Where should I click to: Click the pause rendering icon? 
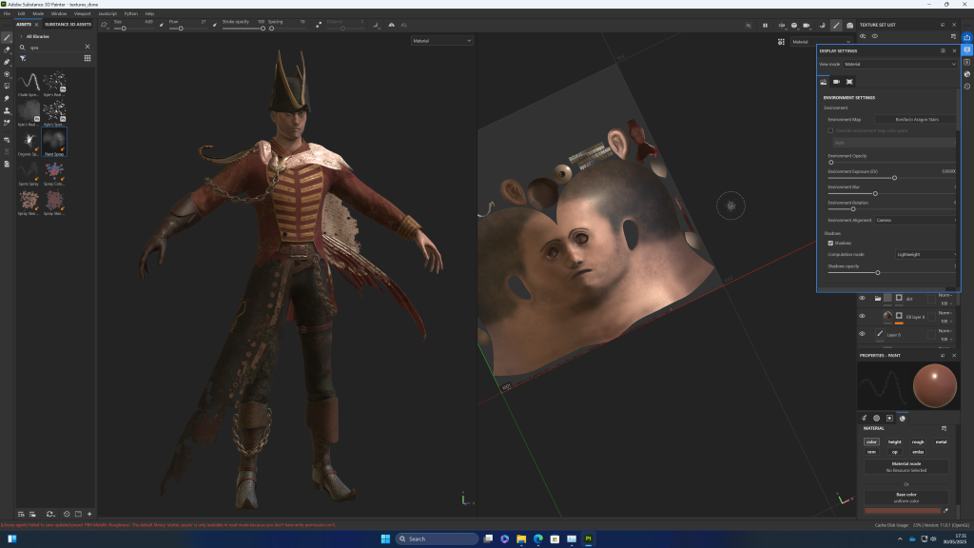point(765,25)
